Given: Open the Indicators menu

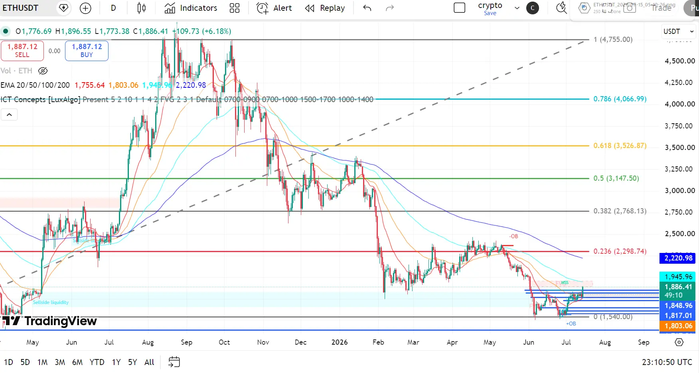Looking at the screenshot, I should 191,8.
